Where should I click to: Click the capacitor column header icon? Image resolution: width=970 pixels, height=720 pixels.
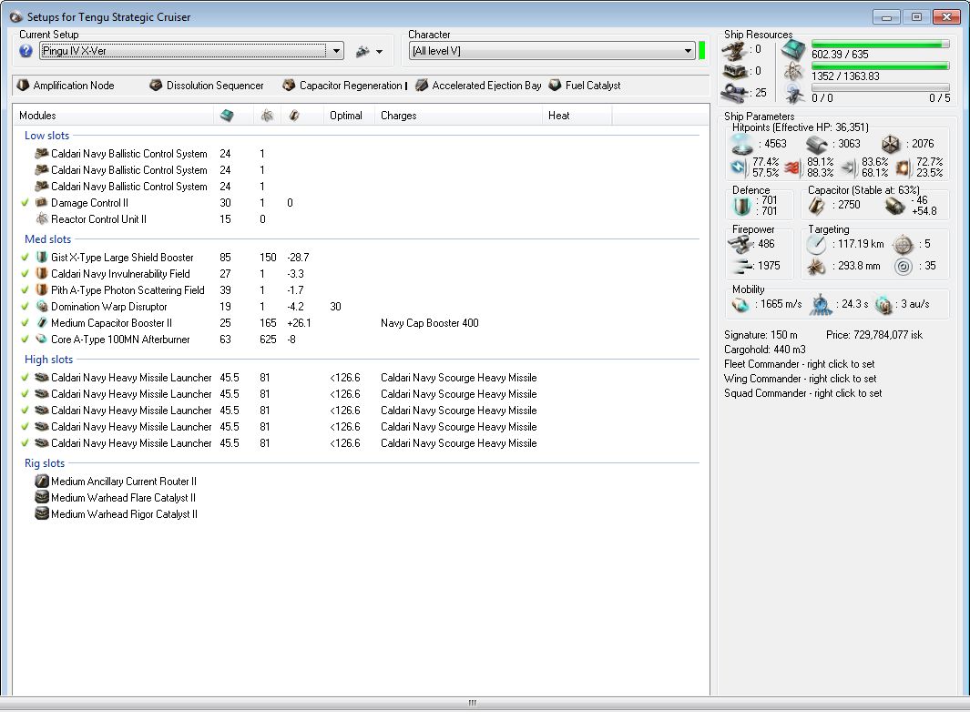[294, 116]
